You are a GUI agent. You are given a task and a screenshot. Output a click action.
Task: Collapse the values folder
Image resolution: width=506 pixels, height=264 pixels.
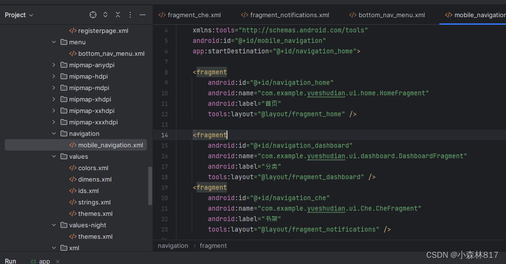click(x=54, y=156)
